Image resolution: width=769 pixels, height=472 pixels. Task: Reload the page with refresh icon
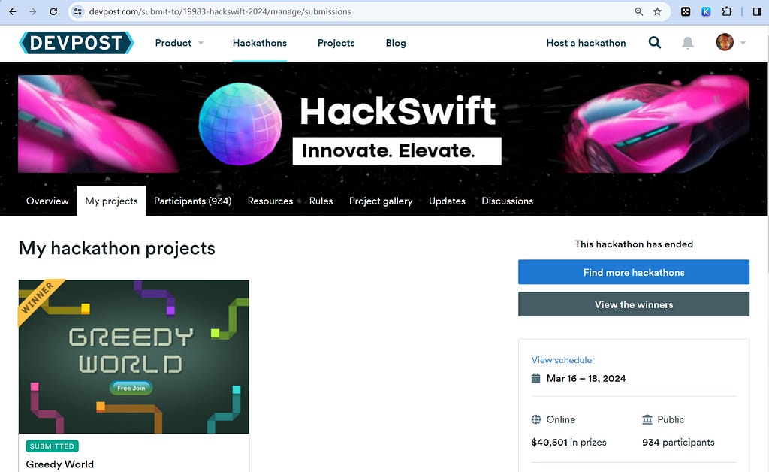pos(53,11)
